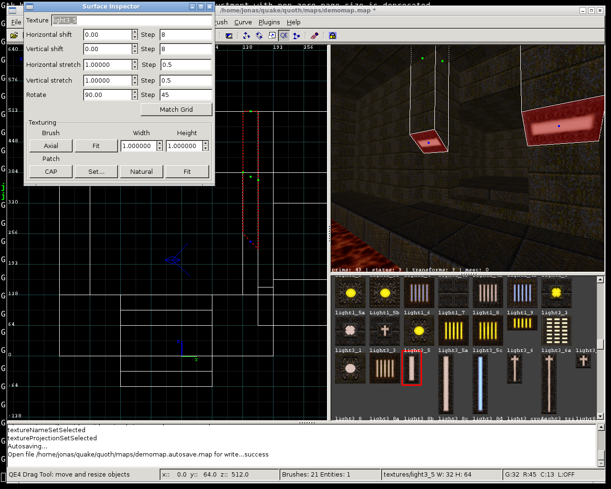Click the texture browser scrollbar thumb
This screenshot has width=611, height=489.
(601, 344)
